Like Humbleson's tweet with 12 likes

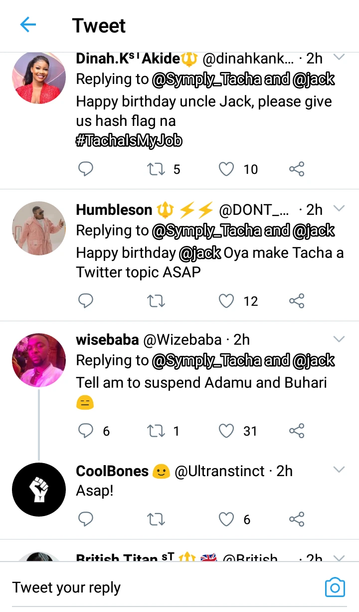coord(227,301)
